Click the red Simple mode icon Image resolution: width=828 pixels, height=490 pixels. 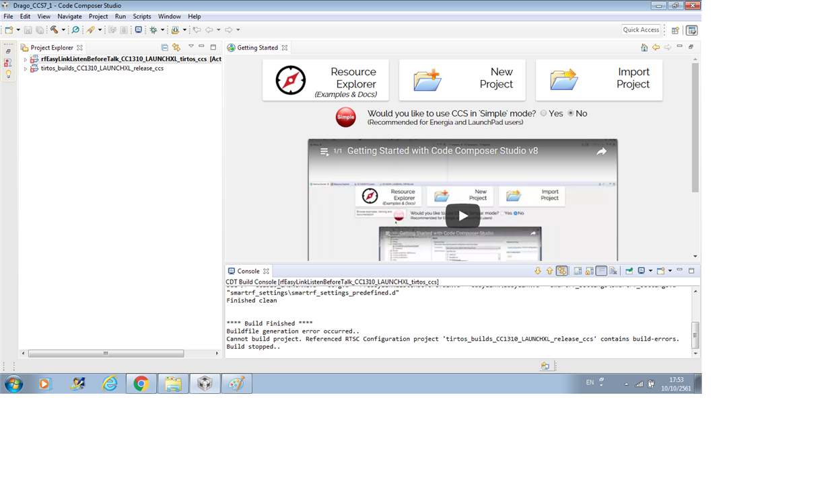pyautogui.click(x=345, y=117)
